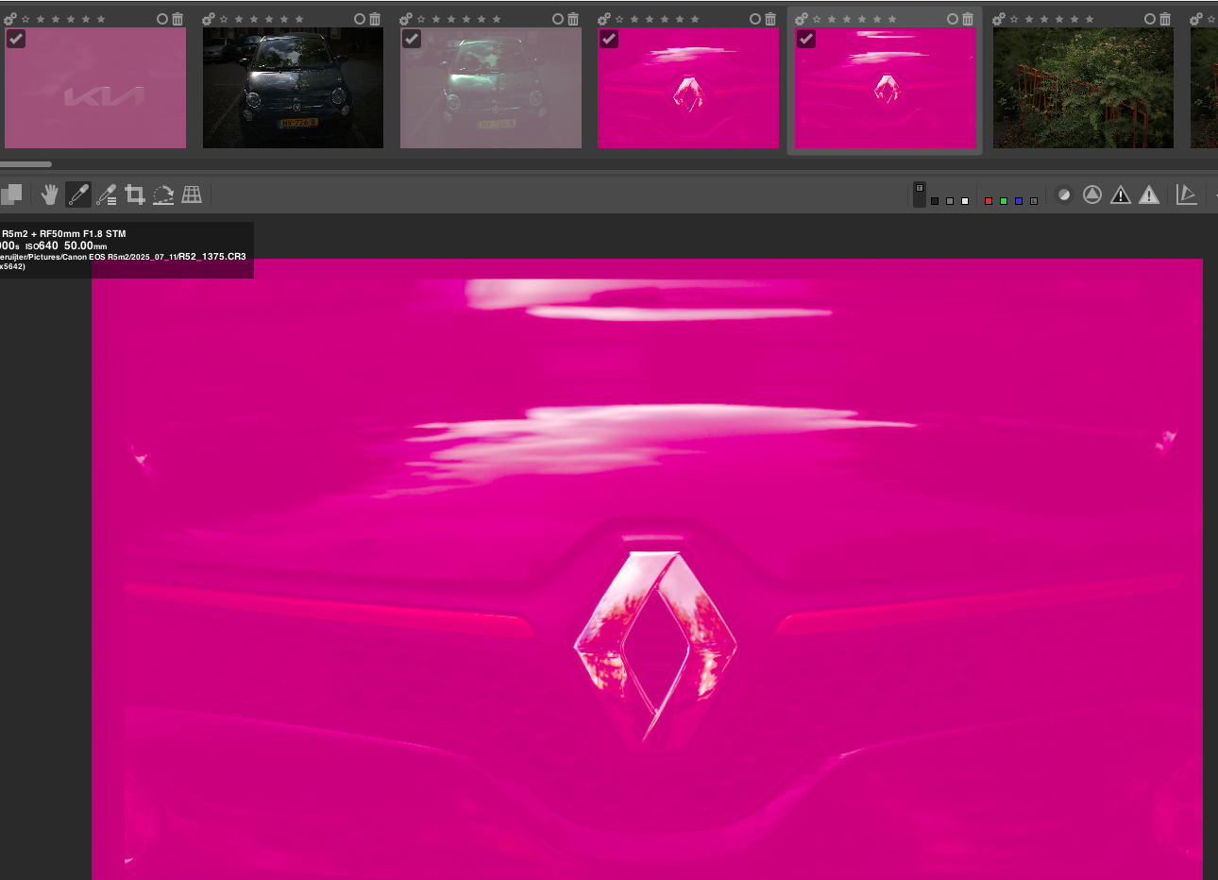Viewport: 1218px width, 880px height.
Task: Toggle clipped highlights warning indicator
Action: (1149, 195)
